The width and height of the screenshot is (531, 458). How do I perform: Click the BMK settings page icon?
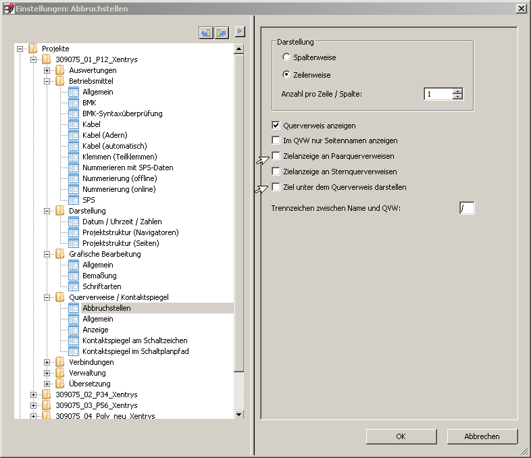pos(74,103)
